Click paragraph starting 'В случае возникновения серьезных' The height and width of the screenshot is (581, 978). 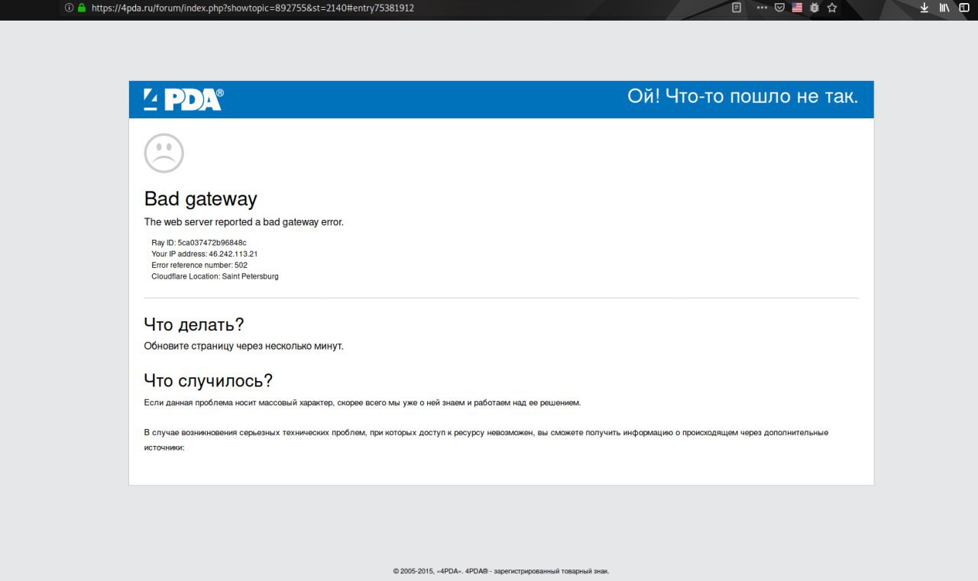(486, 440)
